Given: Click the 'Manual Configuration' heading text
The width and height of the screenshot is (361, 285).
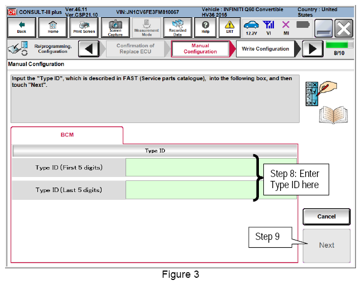Looking at the screenshot, I should pyautogui.click(x=36, y=64).
